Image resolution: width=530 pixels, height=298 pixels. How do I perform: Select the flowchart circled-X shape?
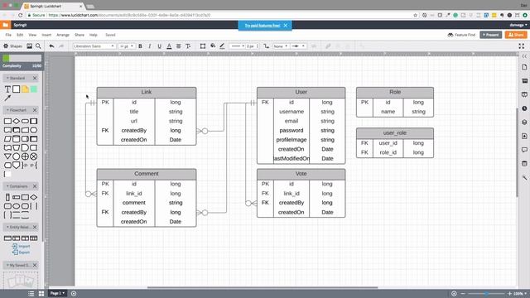point(34,156)
